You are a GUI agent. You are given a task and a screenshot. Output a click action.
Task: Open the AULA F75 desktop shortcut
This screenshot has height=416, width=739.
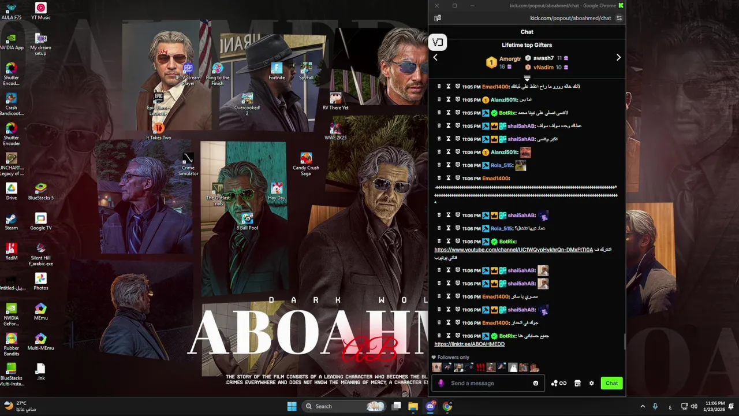[11, 11]
